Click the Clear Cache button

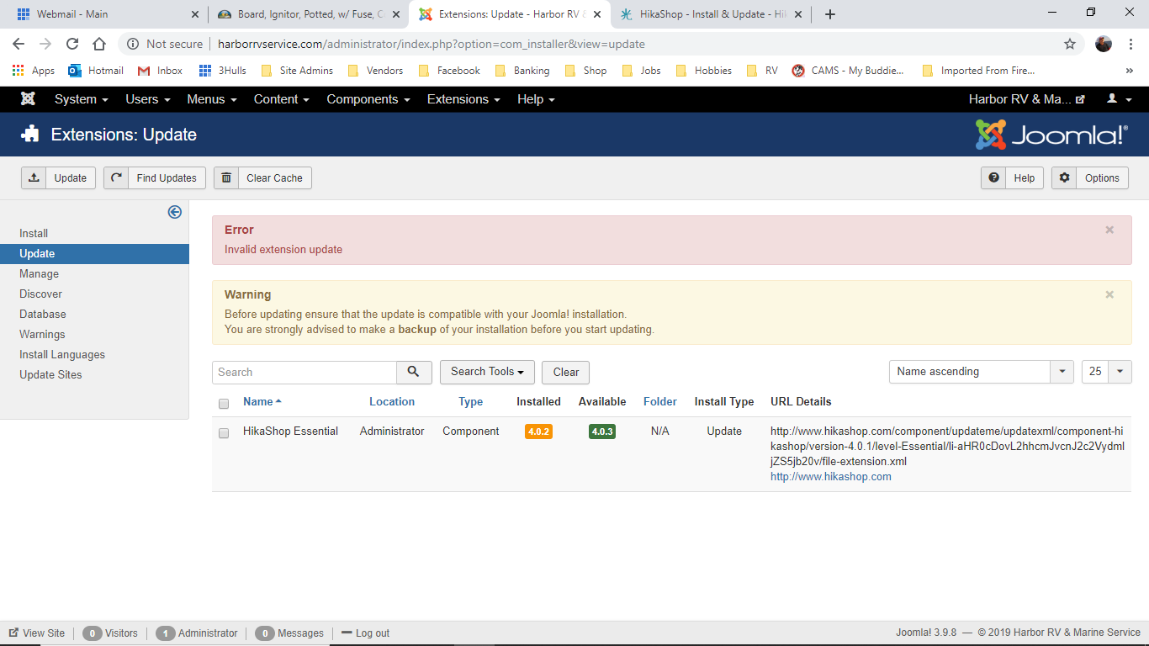[x=262, y=177]
